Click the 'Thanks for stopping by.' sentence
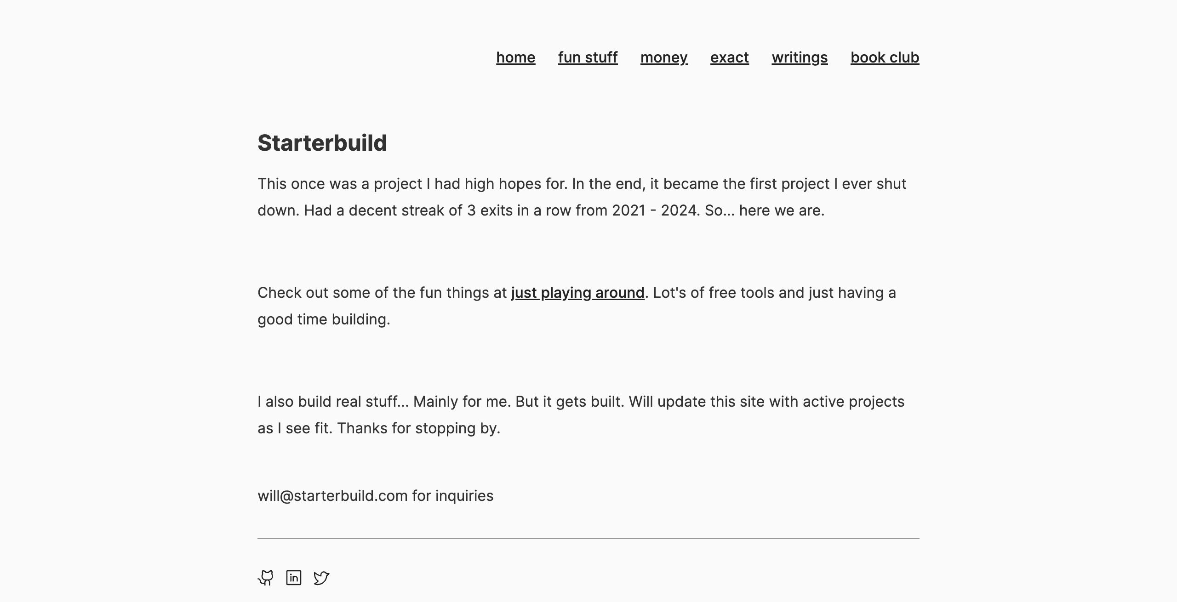This screenshot has height=602, width=1177. pos(418,428)
